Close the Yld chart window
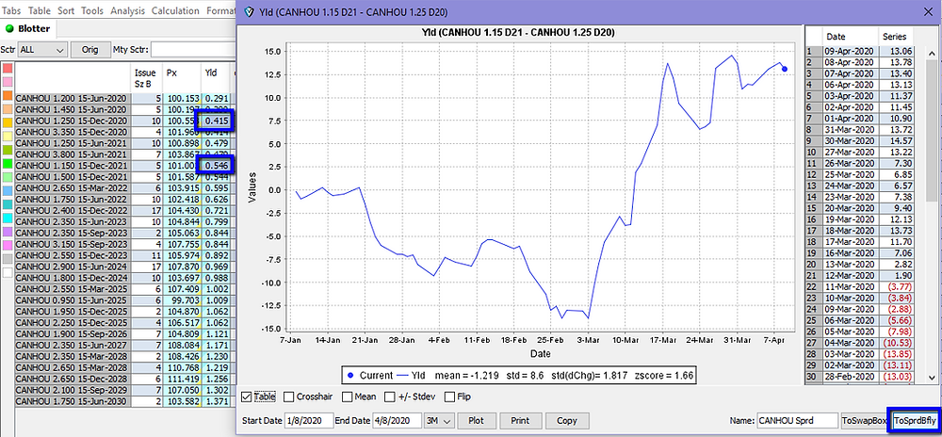The image size is (942, 437). pos(928,12)
